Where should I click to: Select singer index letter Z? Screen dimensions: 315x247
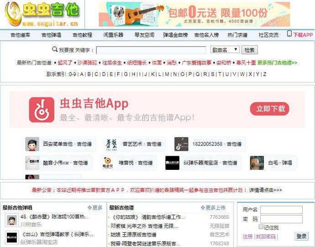point(265,74)
